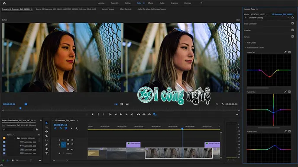Screen dimensions: 298x167
Task: Select the Ripple Edit tool
Action: 47,132
